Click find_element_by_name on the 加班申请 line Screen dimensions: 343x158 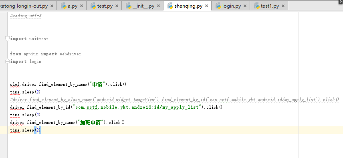pyautogui.click(x=51, y=122)
